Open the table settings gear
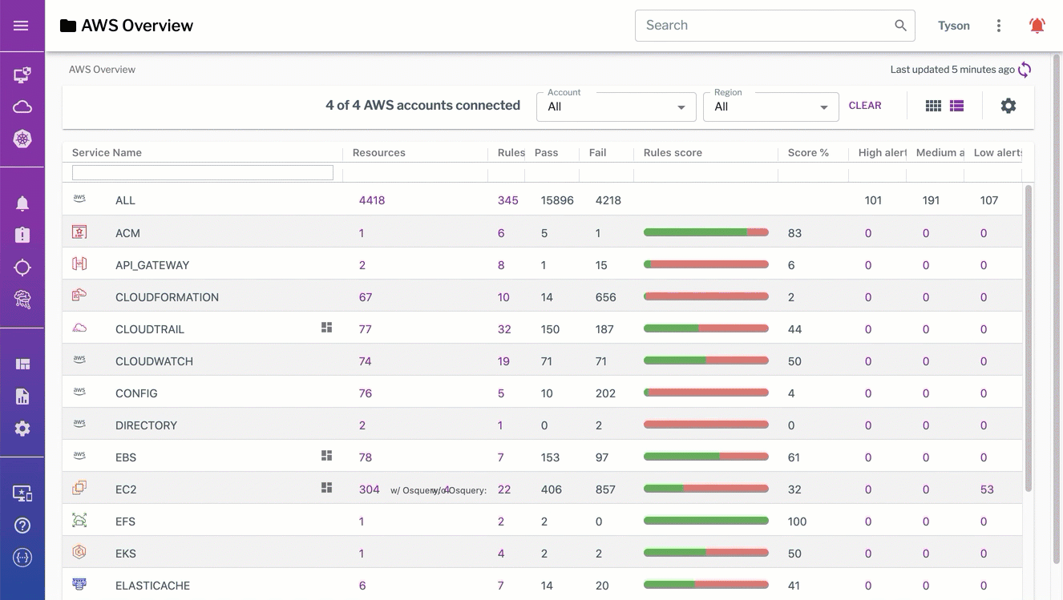This screenshot has height=600, width=1063. coord(1008,106)
